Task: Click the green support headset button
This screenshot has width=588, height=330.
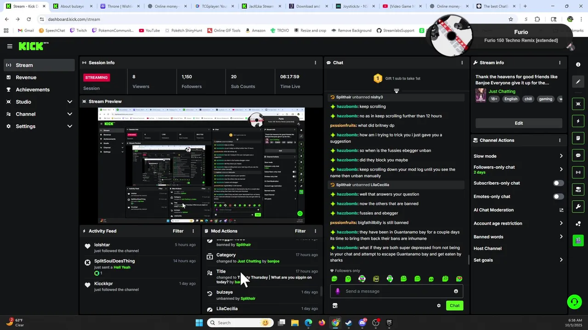Action: tap(574, 302)
